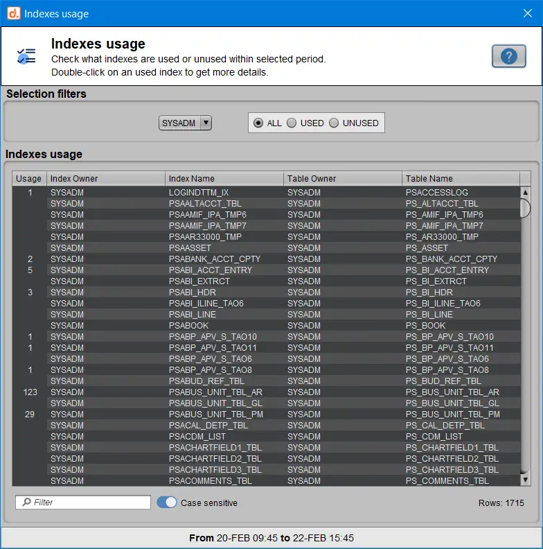Viewport: 543px width, 549px height.
Task: Click the Rows: 1715 count label
Action: (501, 503)
